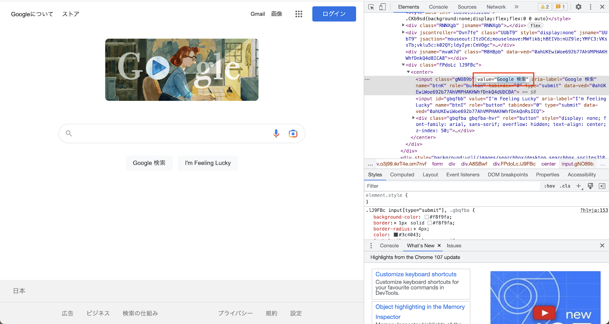Toggle the device toolbar icon

click(383, 7)
